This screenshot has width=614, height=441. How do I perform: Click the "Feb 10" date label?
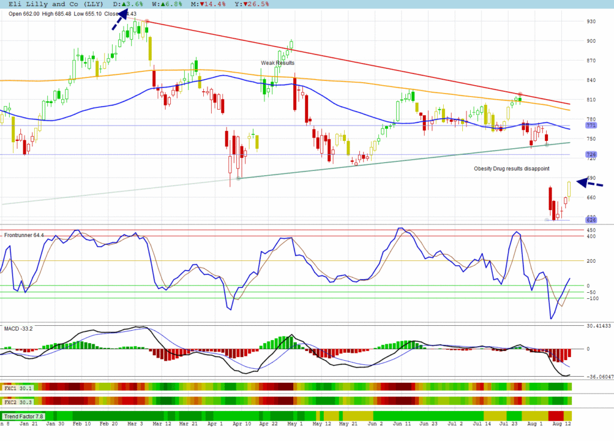tap(82, 424)
